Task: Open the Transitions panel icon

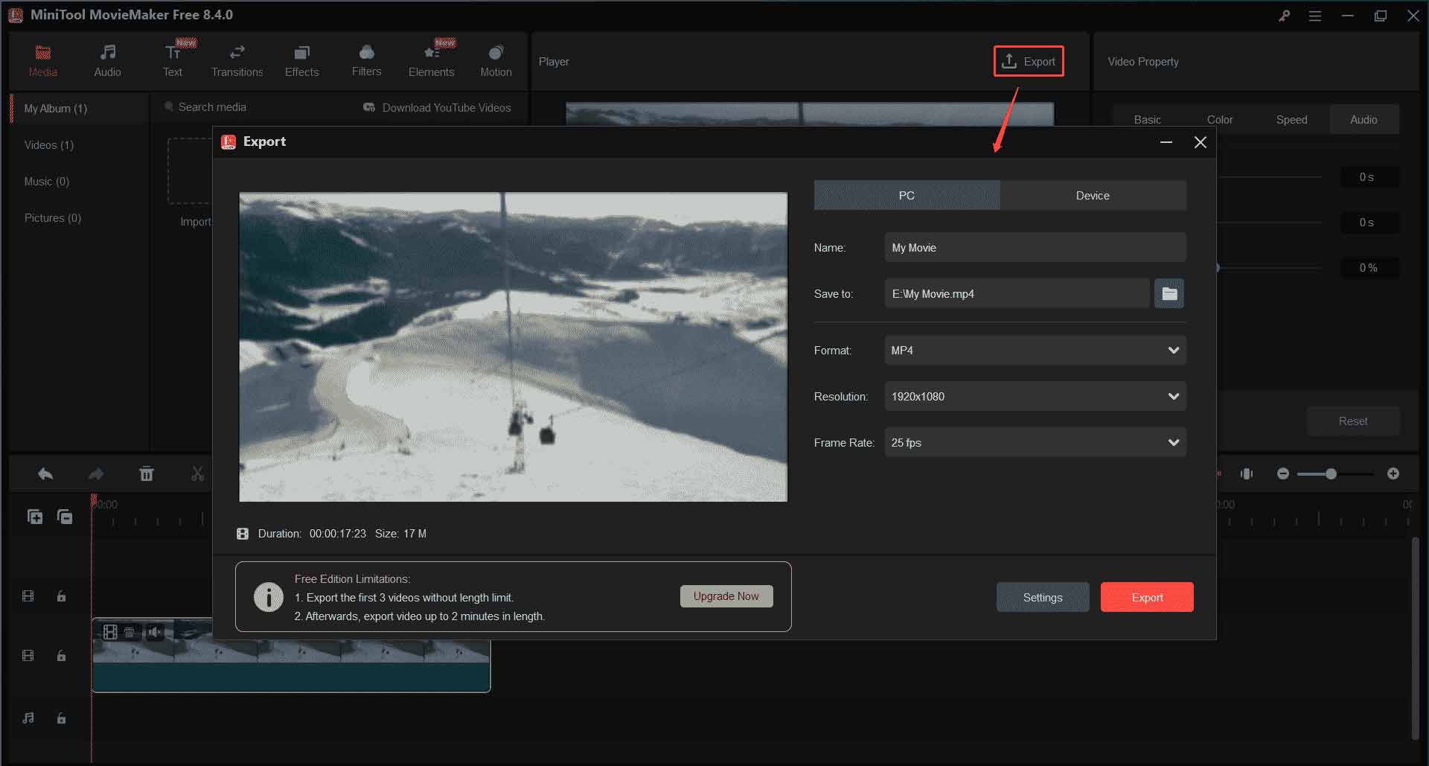Action: click(237, 60)
